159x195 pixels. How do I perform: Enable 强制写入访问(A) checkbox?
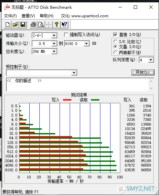click(x=66, y=35)
